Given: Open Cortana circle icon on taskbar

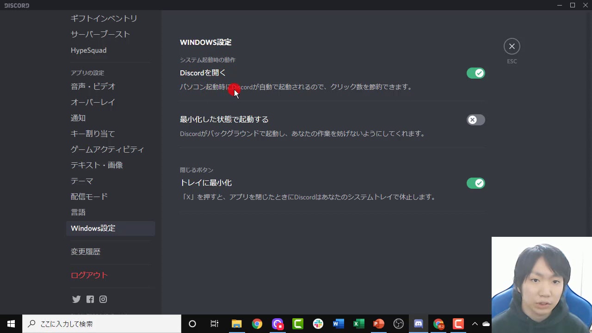Looking at the screenshot, I should coord(192,324).
